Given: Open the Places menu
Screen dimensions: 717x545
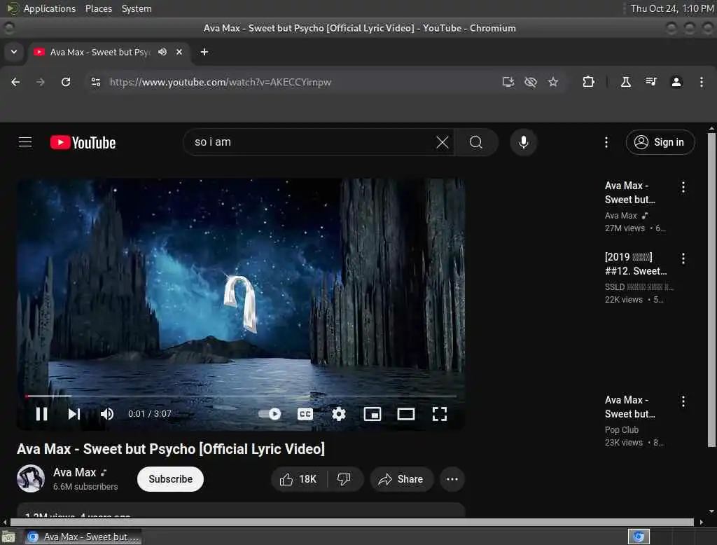Looking at the screenshot, I should point(98,8).
